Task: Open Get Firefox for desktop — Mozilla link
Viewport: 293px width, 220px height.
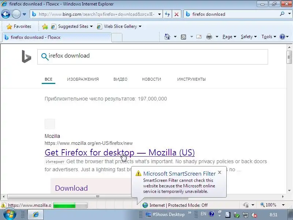Action: click(120, 153)
